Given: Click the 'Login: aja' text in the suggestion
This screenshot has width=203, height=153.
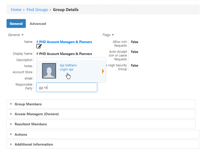Looking at the screenshot, I should [66, 69].
